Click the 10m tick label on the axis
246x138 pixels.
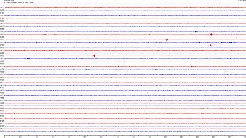[85, 137]
